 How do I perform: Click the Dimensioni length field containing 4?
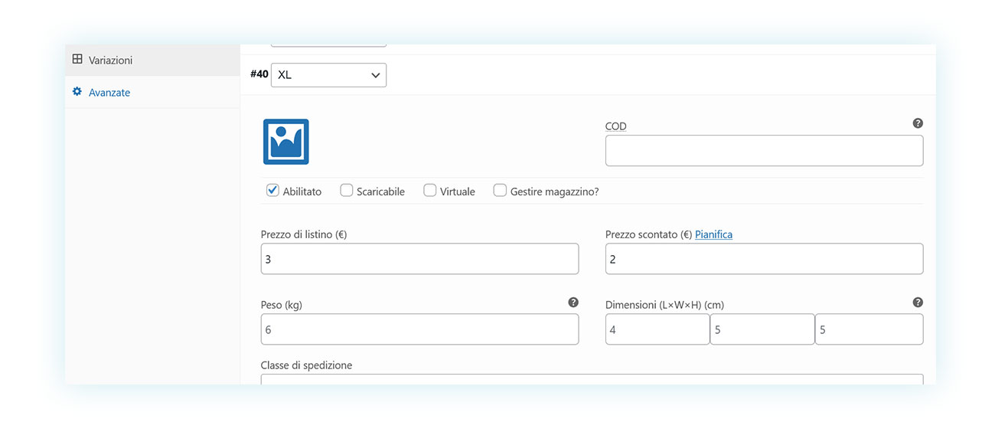(657, 329)
